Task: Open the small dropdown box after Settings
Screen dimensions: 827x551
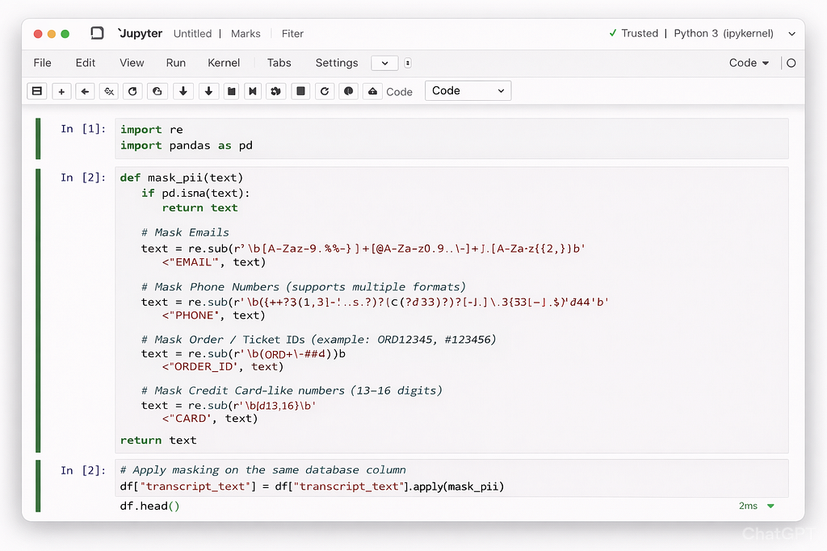Action: [384, 63]
